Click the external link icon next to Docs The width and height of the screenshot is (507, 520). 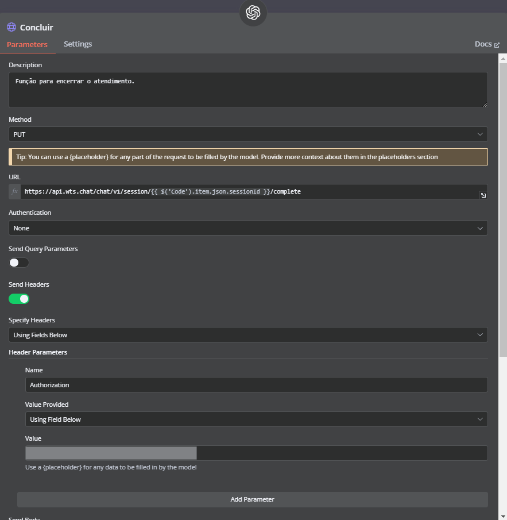(x=497, y=45)
